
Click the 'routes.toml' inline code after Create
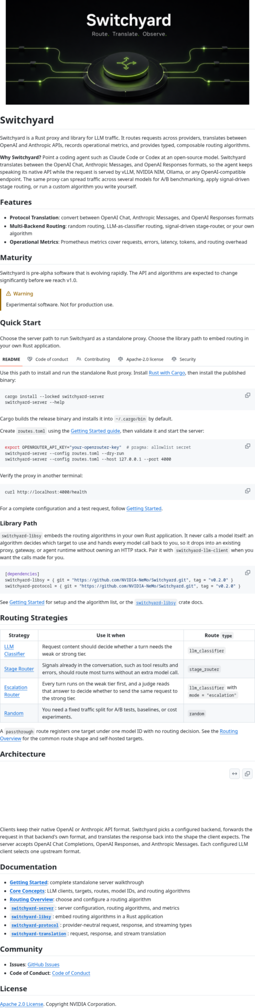click(x=31, y=431)
